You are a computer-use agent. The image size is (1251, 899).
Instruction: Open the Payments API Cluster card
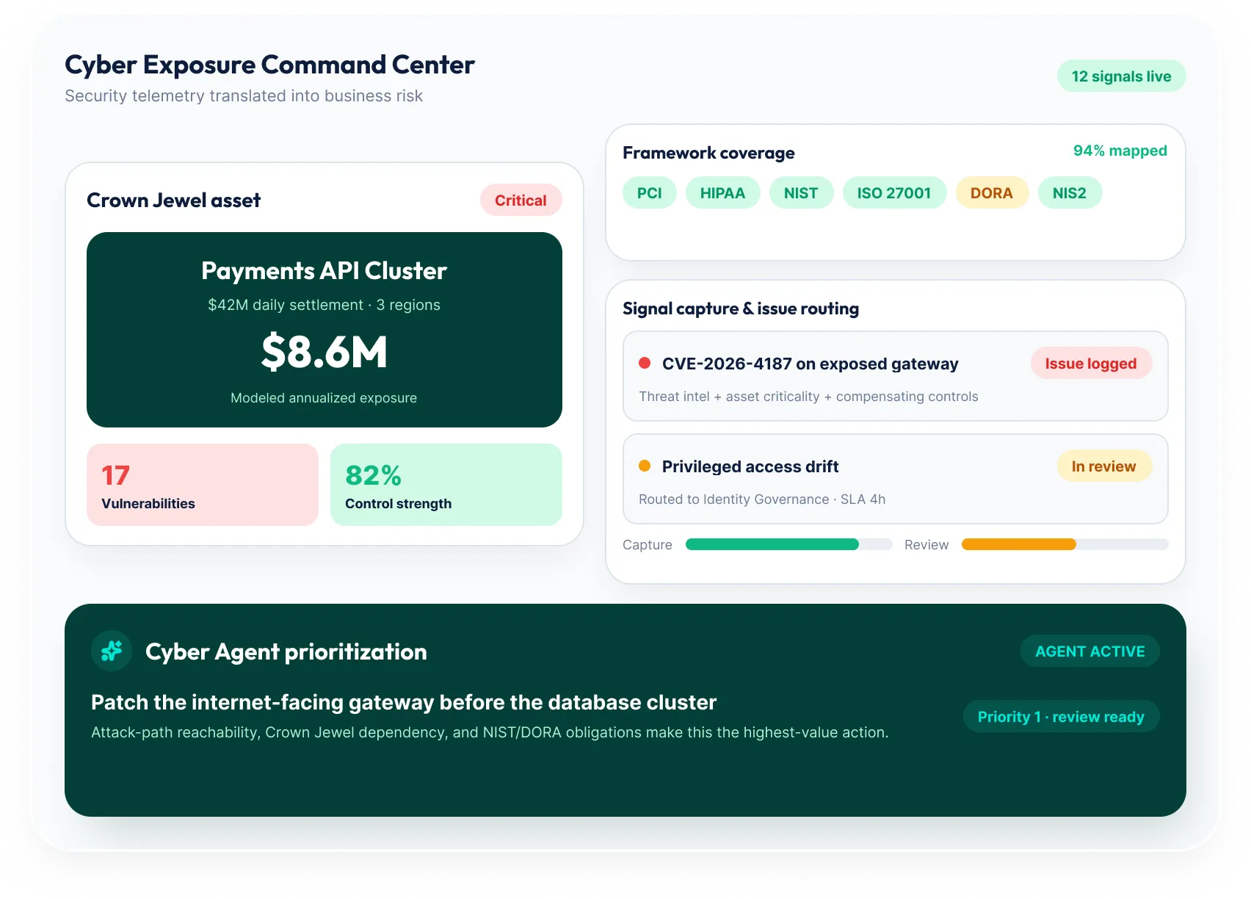324,330
